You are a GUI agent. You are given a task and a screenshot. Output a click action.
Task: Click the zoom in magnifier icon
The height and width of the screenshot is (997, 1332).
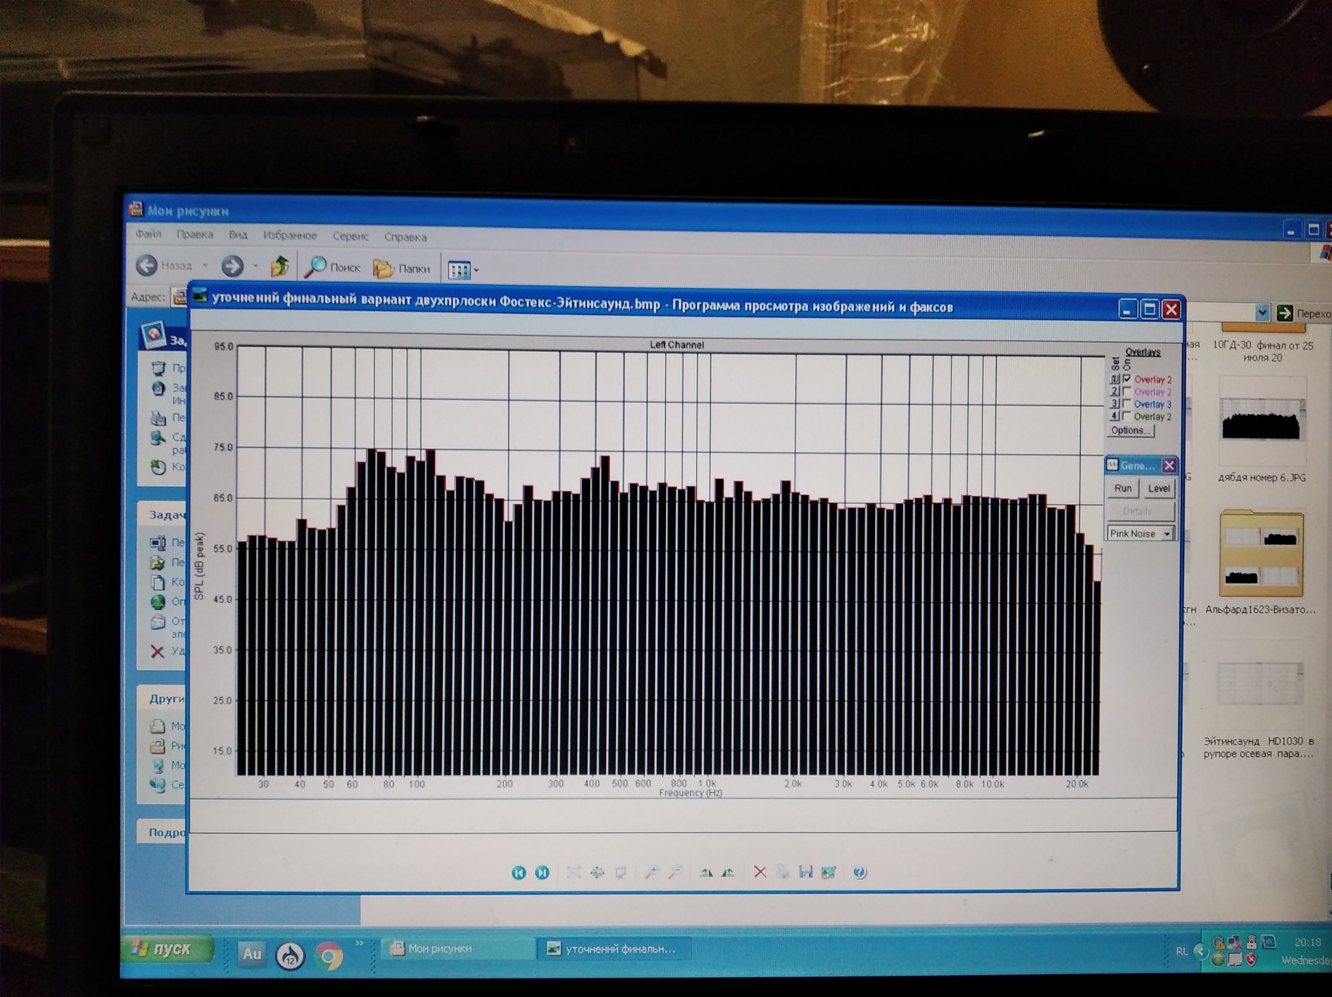651,872
